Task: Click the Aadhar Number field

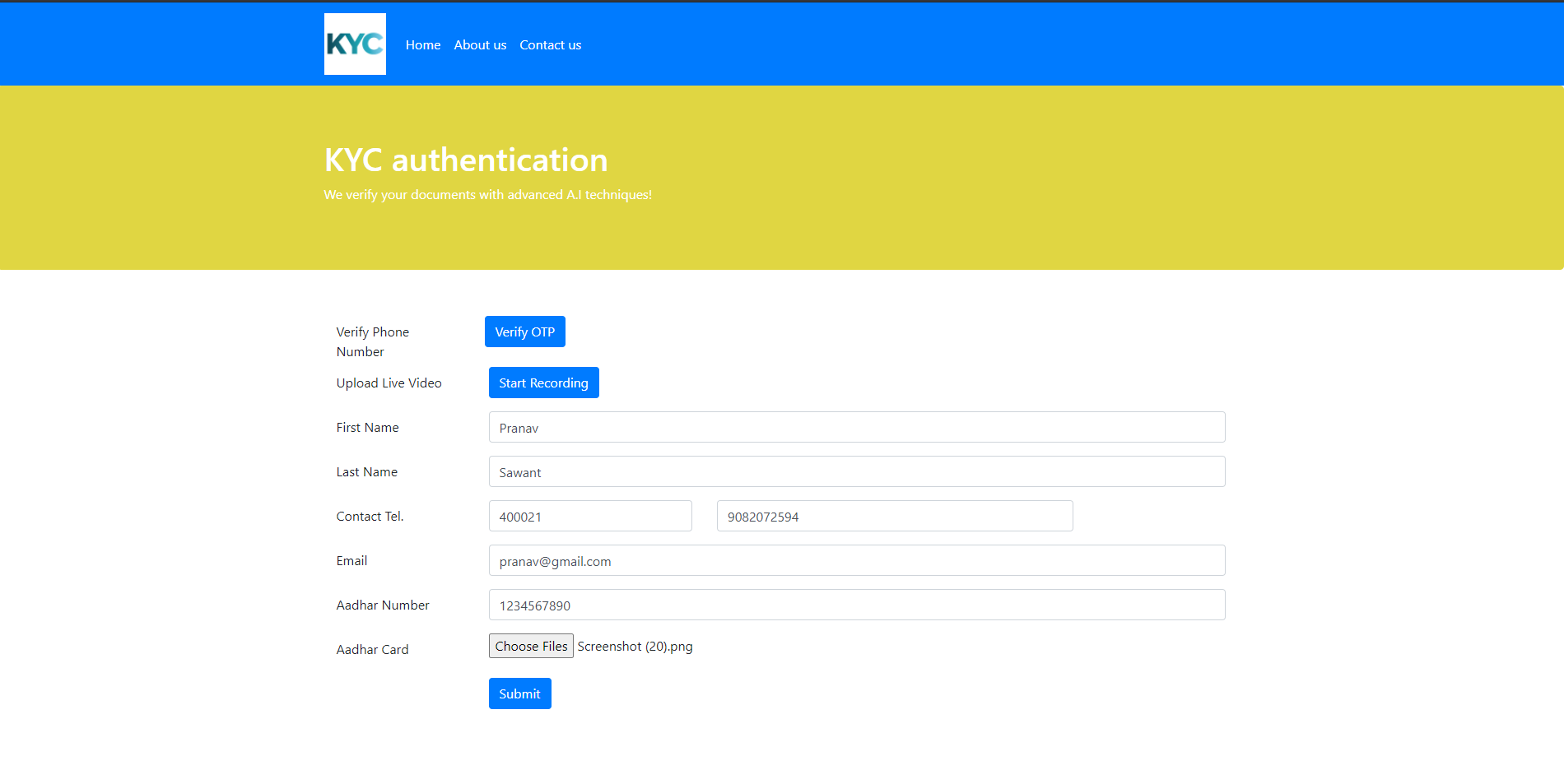Action: pyautogui.click(x=856, y=605)
